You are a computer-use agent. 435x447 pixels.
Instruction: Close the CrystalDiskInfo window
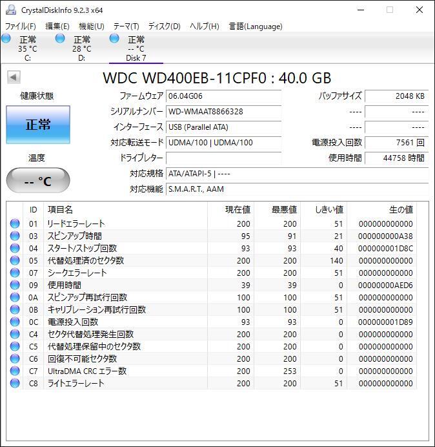pos(420,10)
